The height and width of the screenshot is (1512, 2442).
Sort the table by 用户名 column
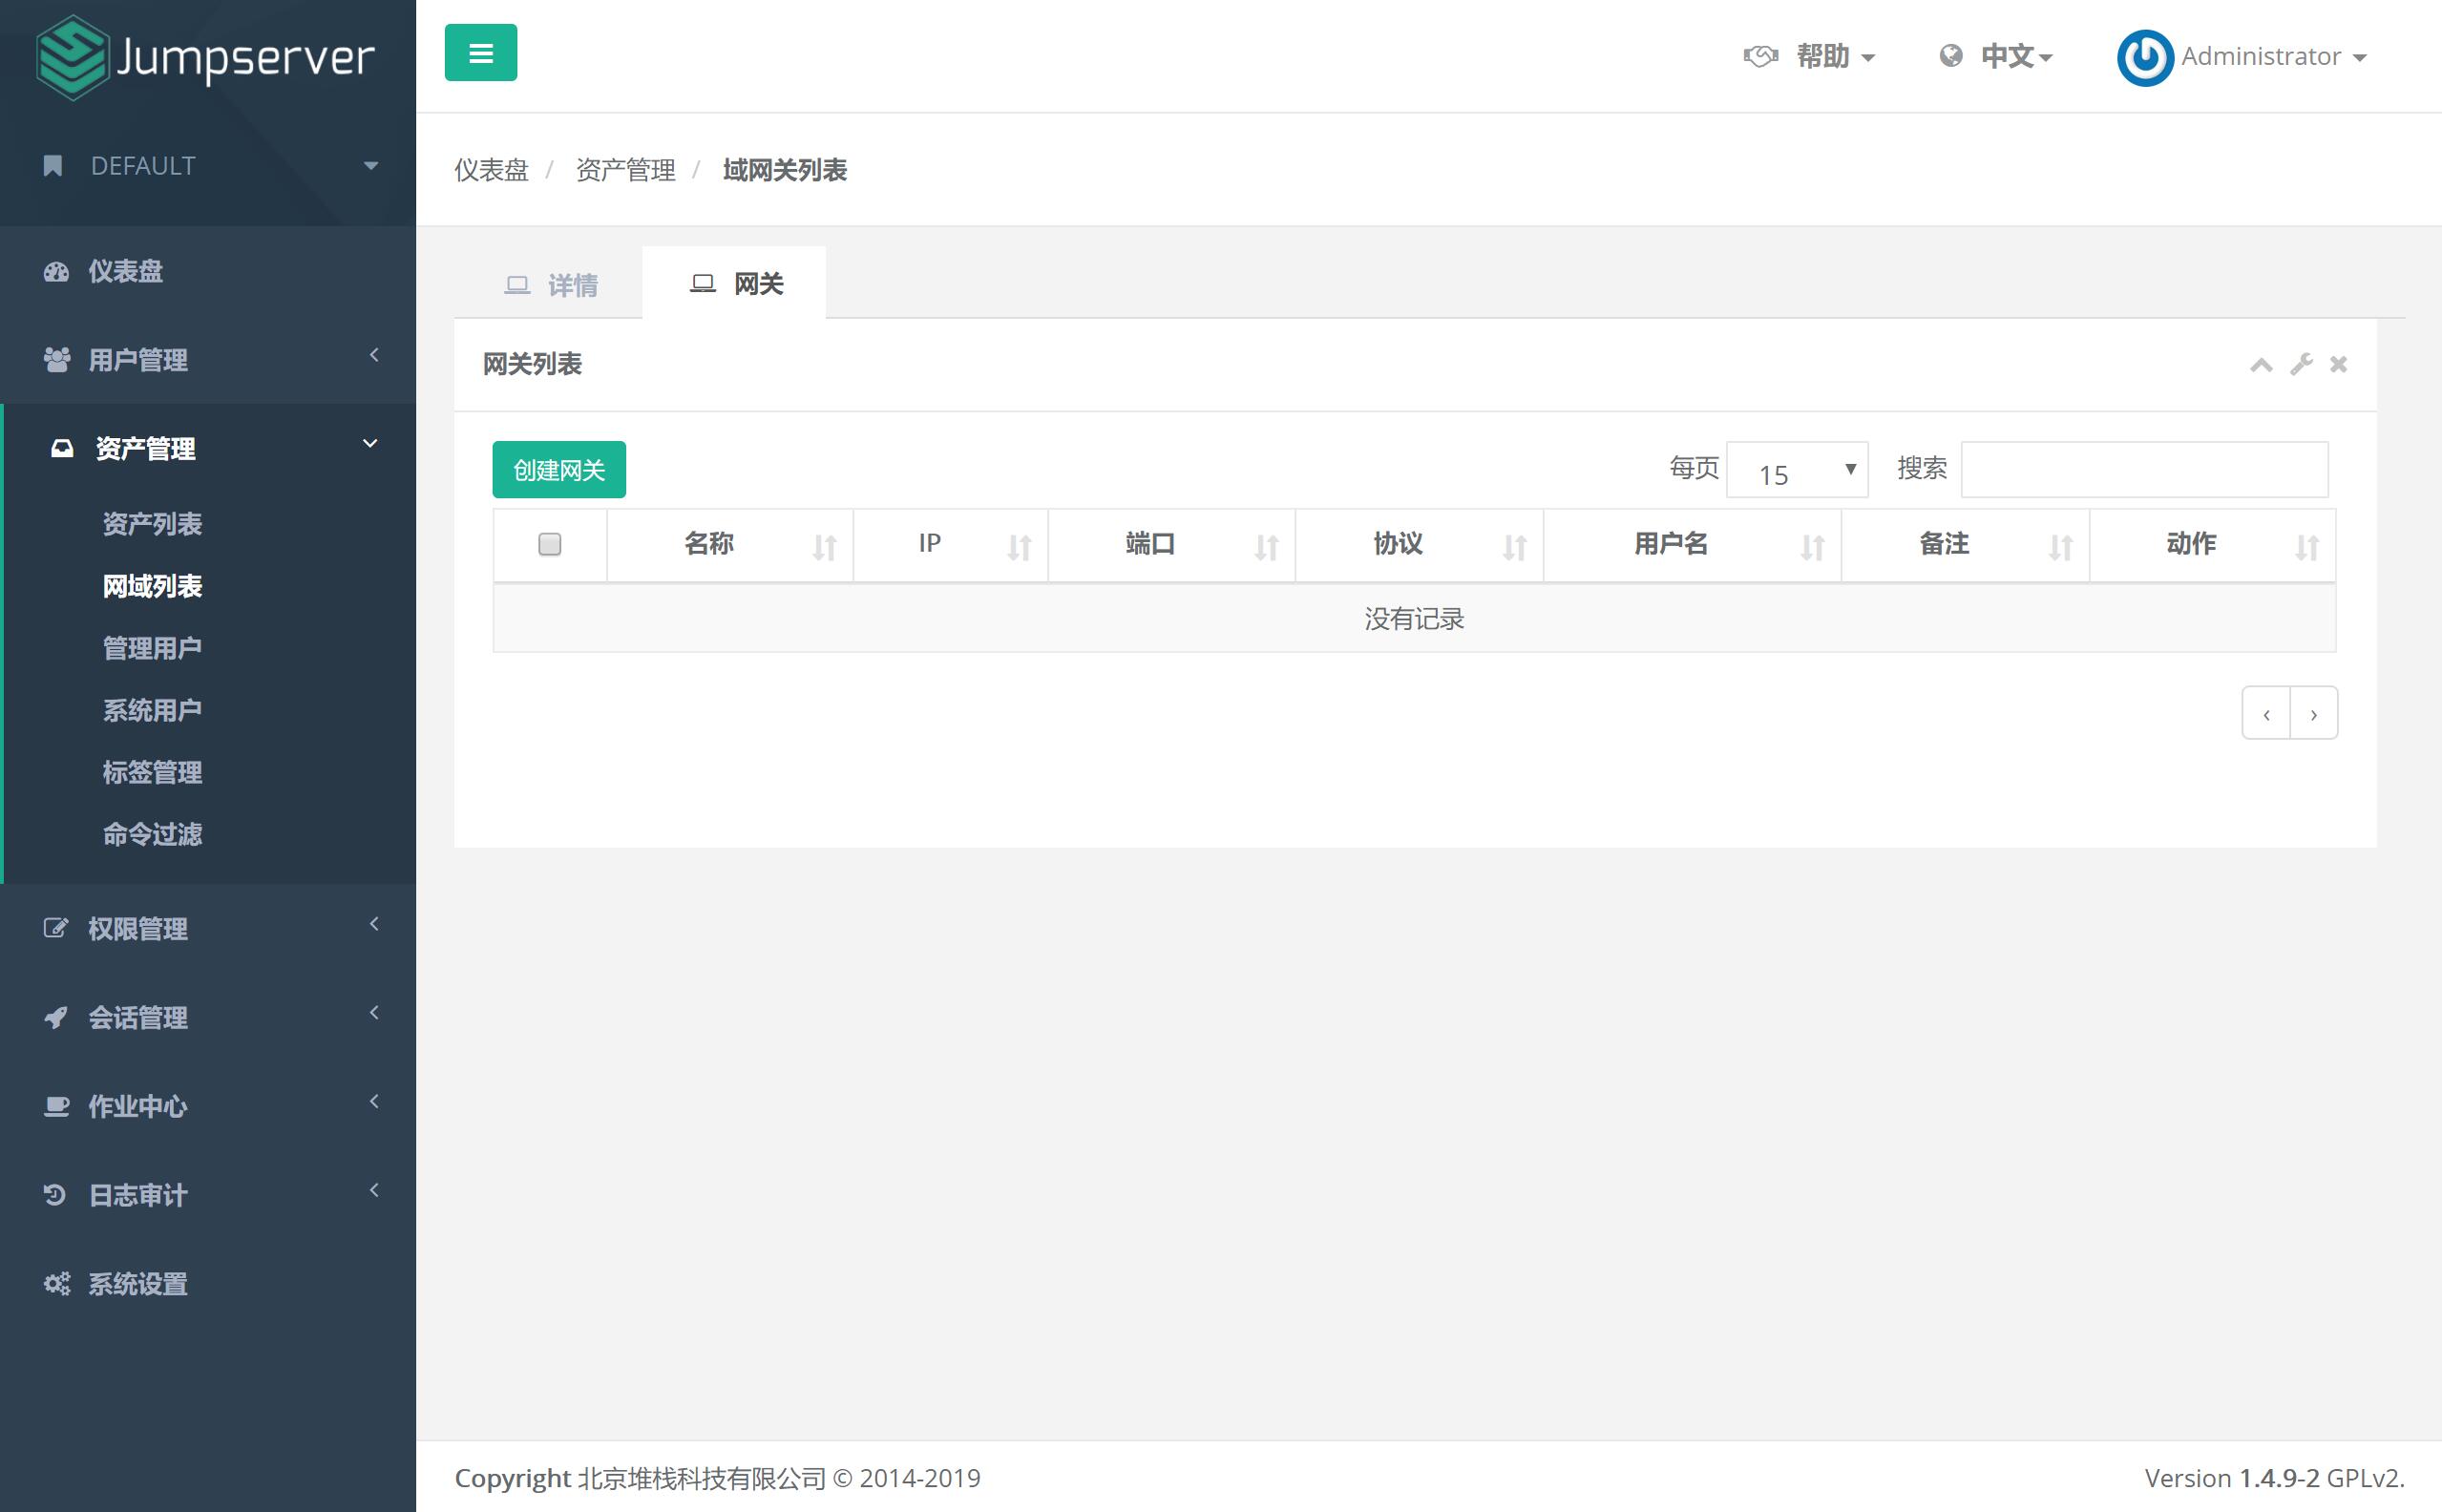click(1692, 545)
